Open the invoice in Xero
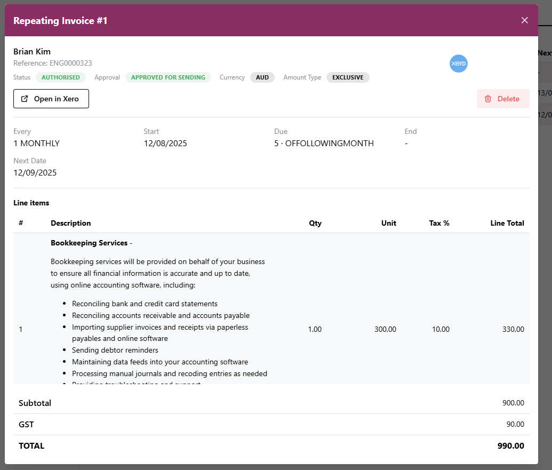Screen dimensions: 552x470 pos(51,99)
